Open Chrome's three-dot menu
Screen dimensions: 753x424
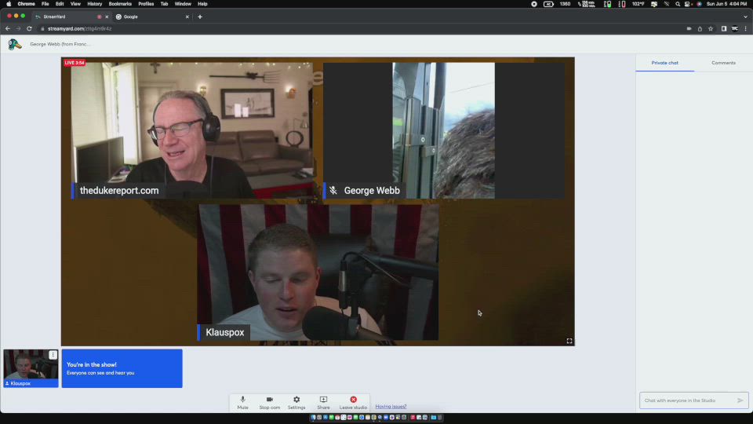click(745, 28)
